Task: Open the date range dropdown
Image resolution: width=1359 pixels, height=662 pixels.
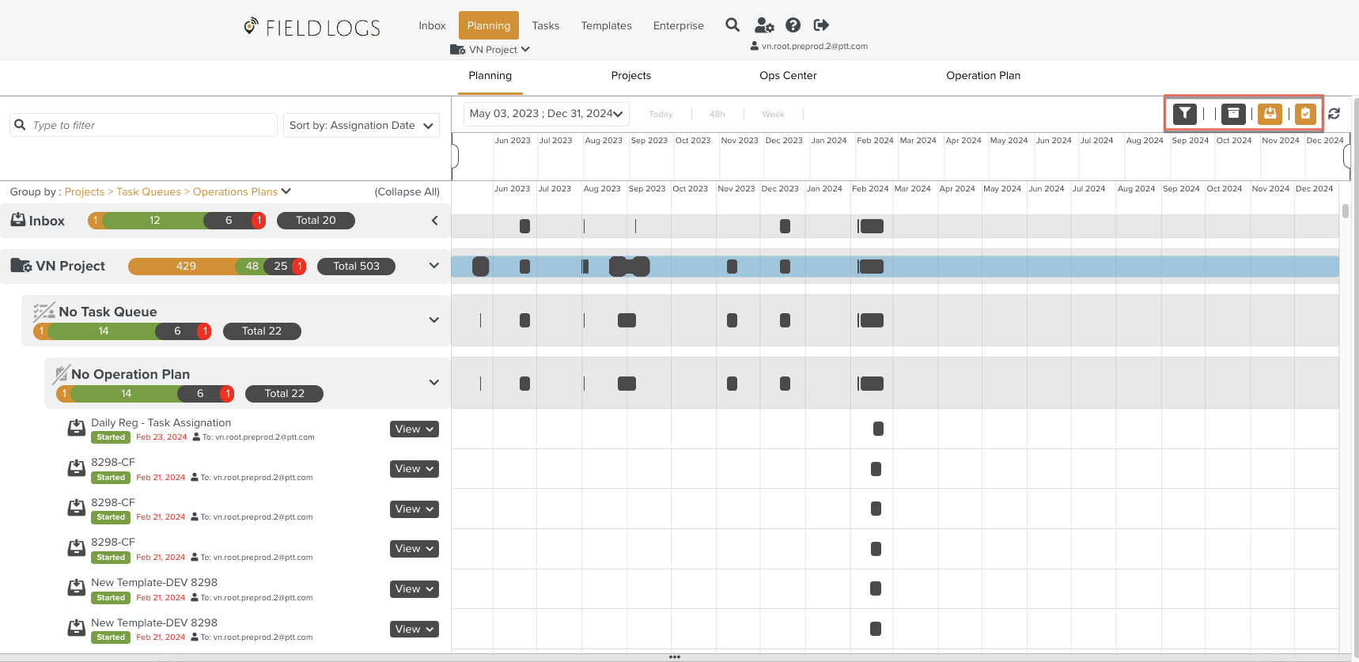Action: coord(546,114)
